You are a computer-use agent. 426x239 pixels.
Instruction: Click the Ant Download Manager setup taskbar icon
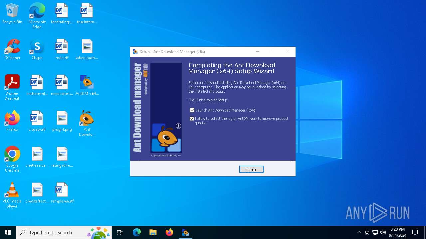[185, 232]
